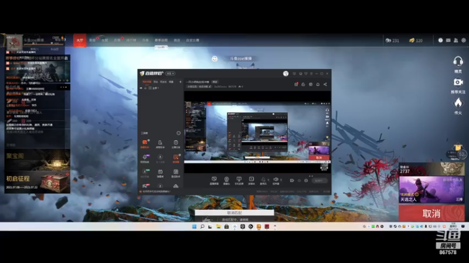Click the taskbar clock
Screen dimensions: 469x263
pos(453,227)
